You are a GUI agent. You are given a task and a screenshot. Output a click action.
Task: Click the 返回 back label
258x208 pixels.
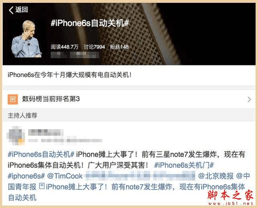pos(22,10)
